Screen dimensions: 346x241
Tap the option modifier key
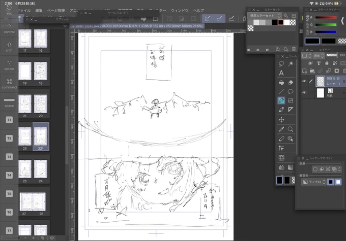(x=9, y=65)
